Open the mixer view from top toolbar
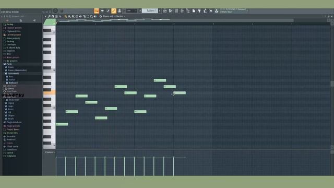The image size is (334, 188). point(182,10)
